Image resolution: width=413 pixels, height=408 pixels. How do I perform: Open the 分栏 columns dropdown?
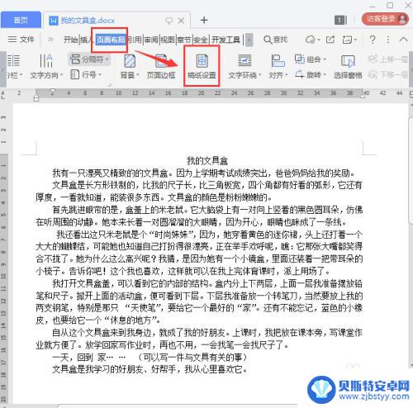(x=14, y=66)
